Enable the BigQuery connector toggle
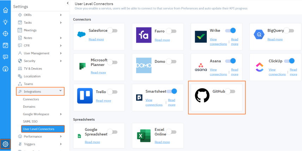Image resolution: width=302 pixels, height=151 pixels. pyautogui.click(x=289, y=31)
